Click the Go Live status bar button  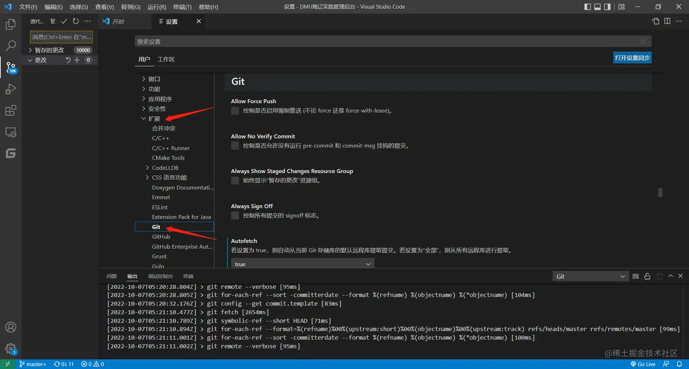pyautogui.click(x=643, y=364)
